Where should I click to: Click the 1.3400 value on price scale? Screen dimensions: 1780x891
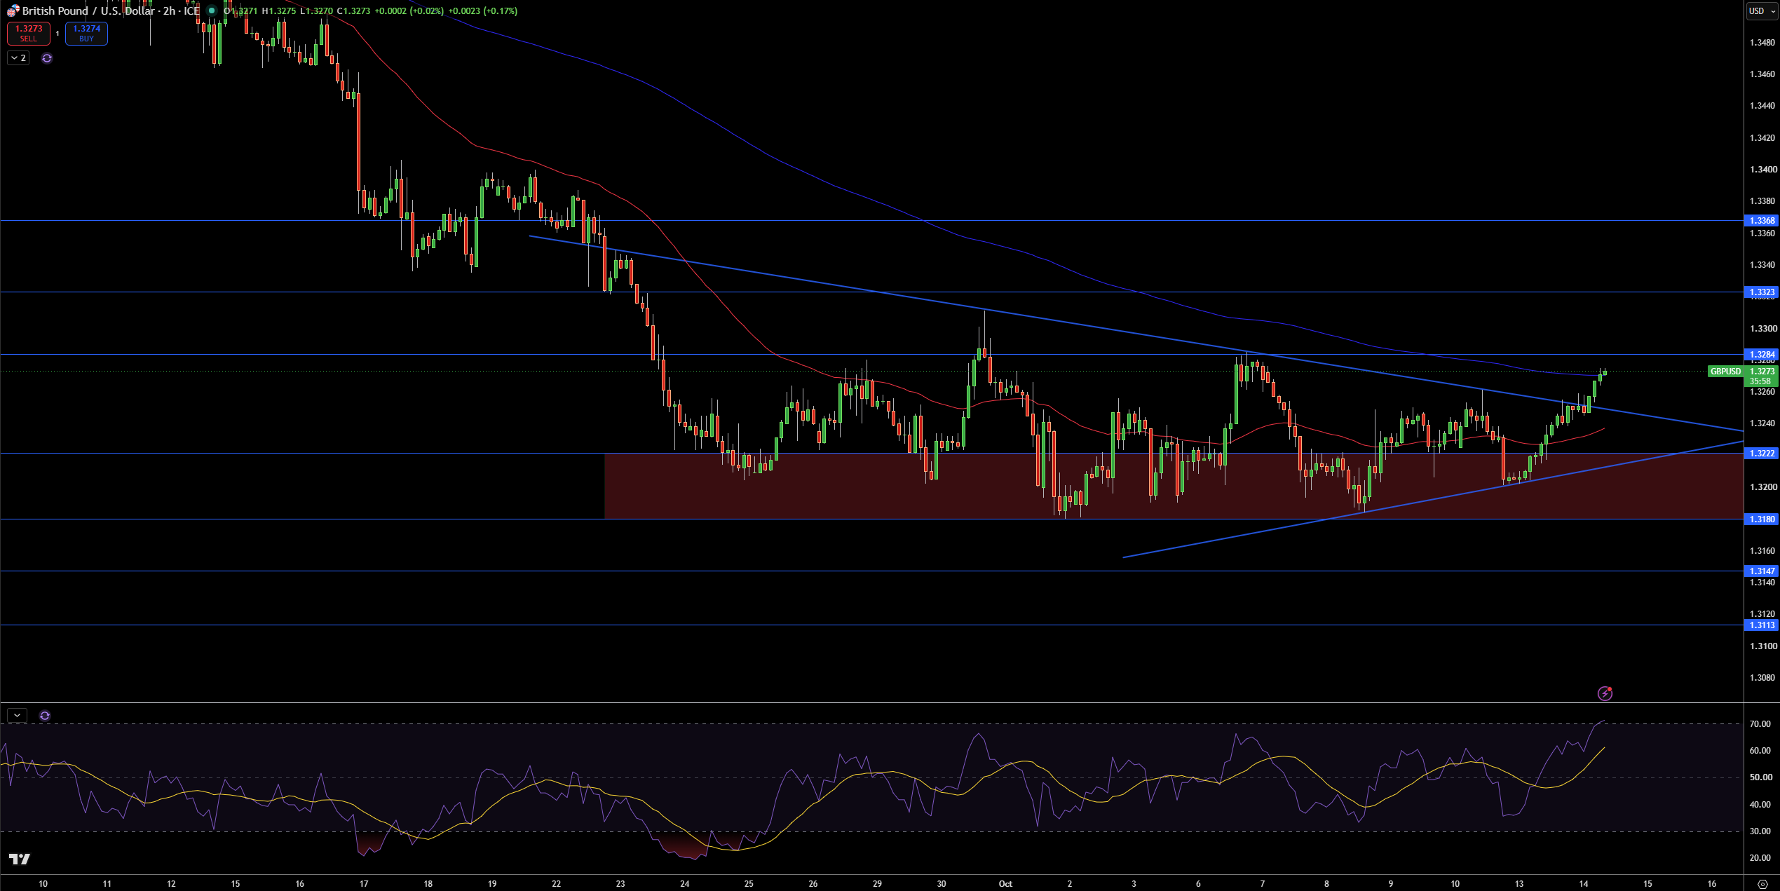pyautogui.click(x=1762, y=170)
